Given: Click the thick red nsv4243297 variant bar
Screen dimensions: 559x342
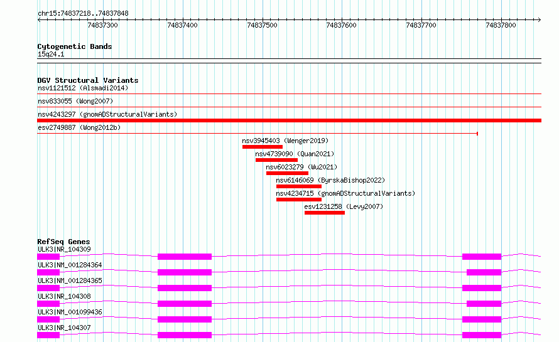Looking at the screenshot, I should (289, 120).
